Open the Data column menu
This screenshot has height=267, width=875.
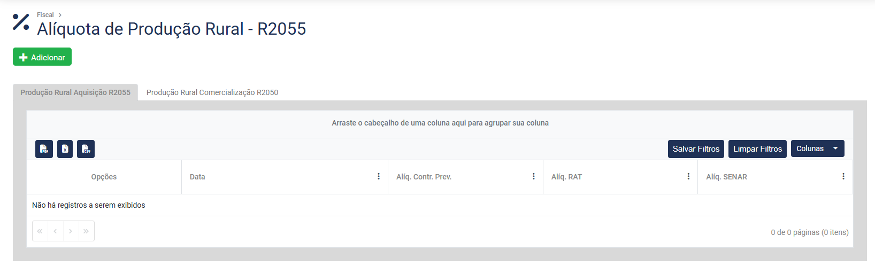coord(379,177)
